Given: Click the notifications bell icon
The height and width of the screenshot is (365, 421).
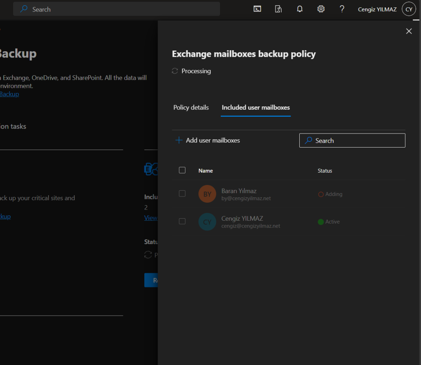Looking at the screenshot, I should 300,9.
